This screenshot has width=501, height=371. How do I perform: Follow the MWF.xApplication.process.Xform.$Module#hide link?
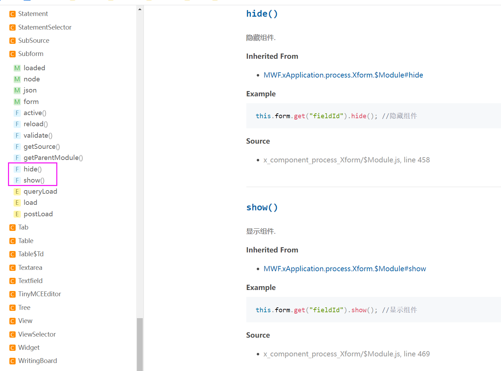(343, 75)
